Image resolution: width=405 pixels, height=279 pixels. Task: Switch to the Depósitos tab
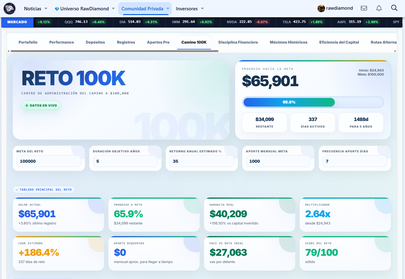click(x=95, y=42)
